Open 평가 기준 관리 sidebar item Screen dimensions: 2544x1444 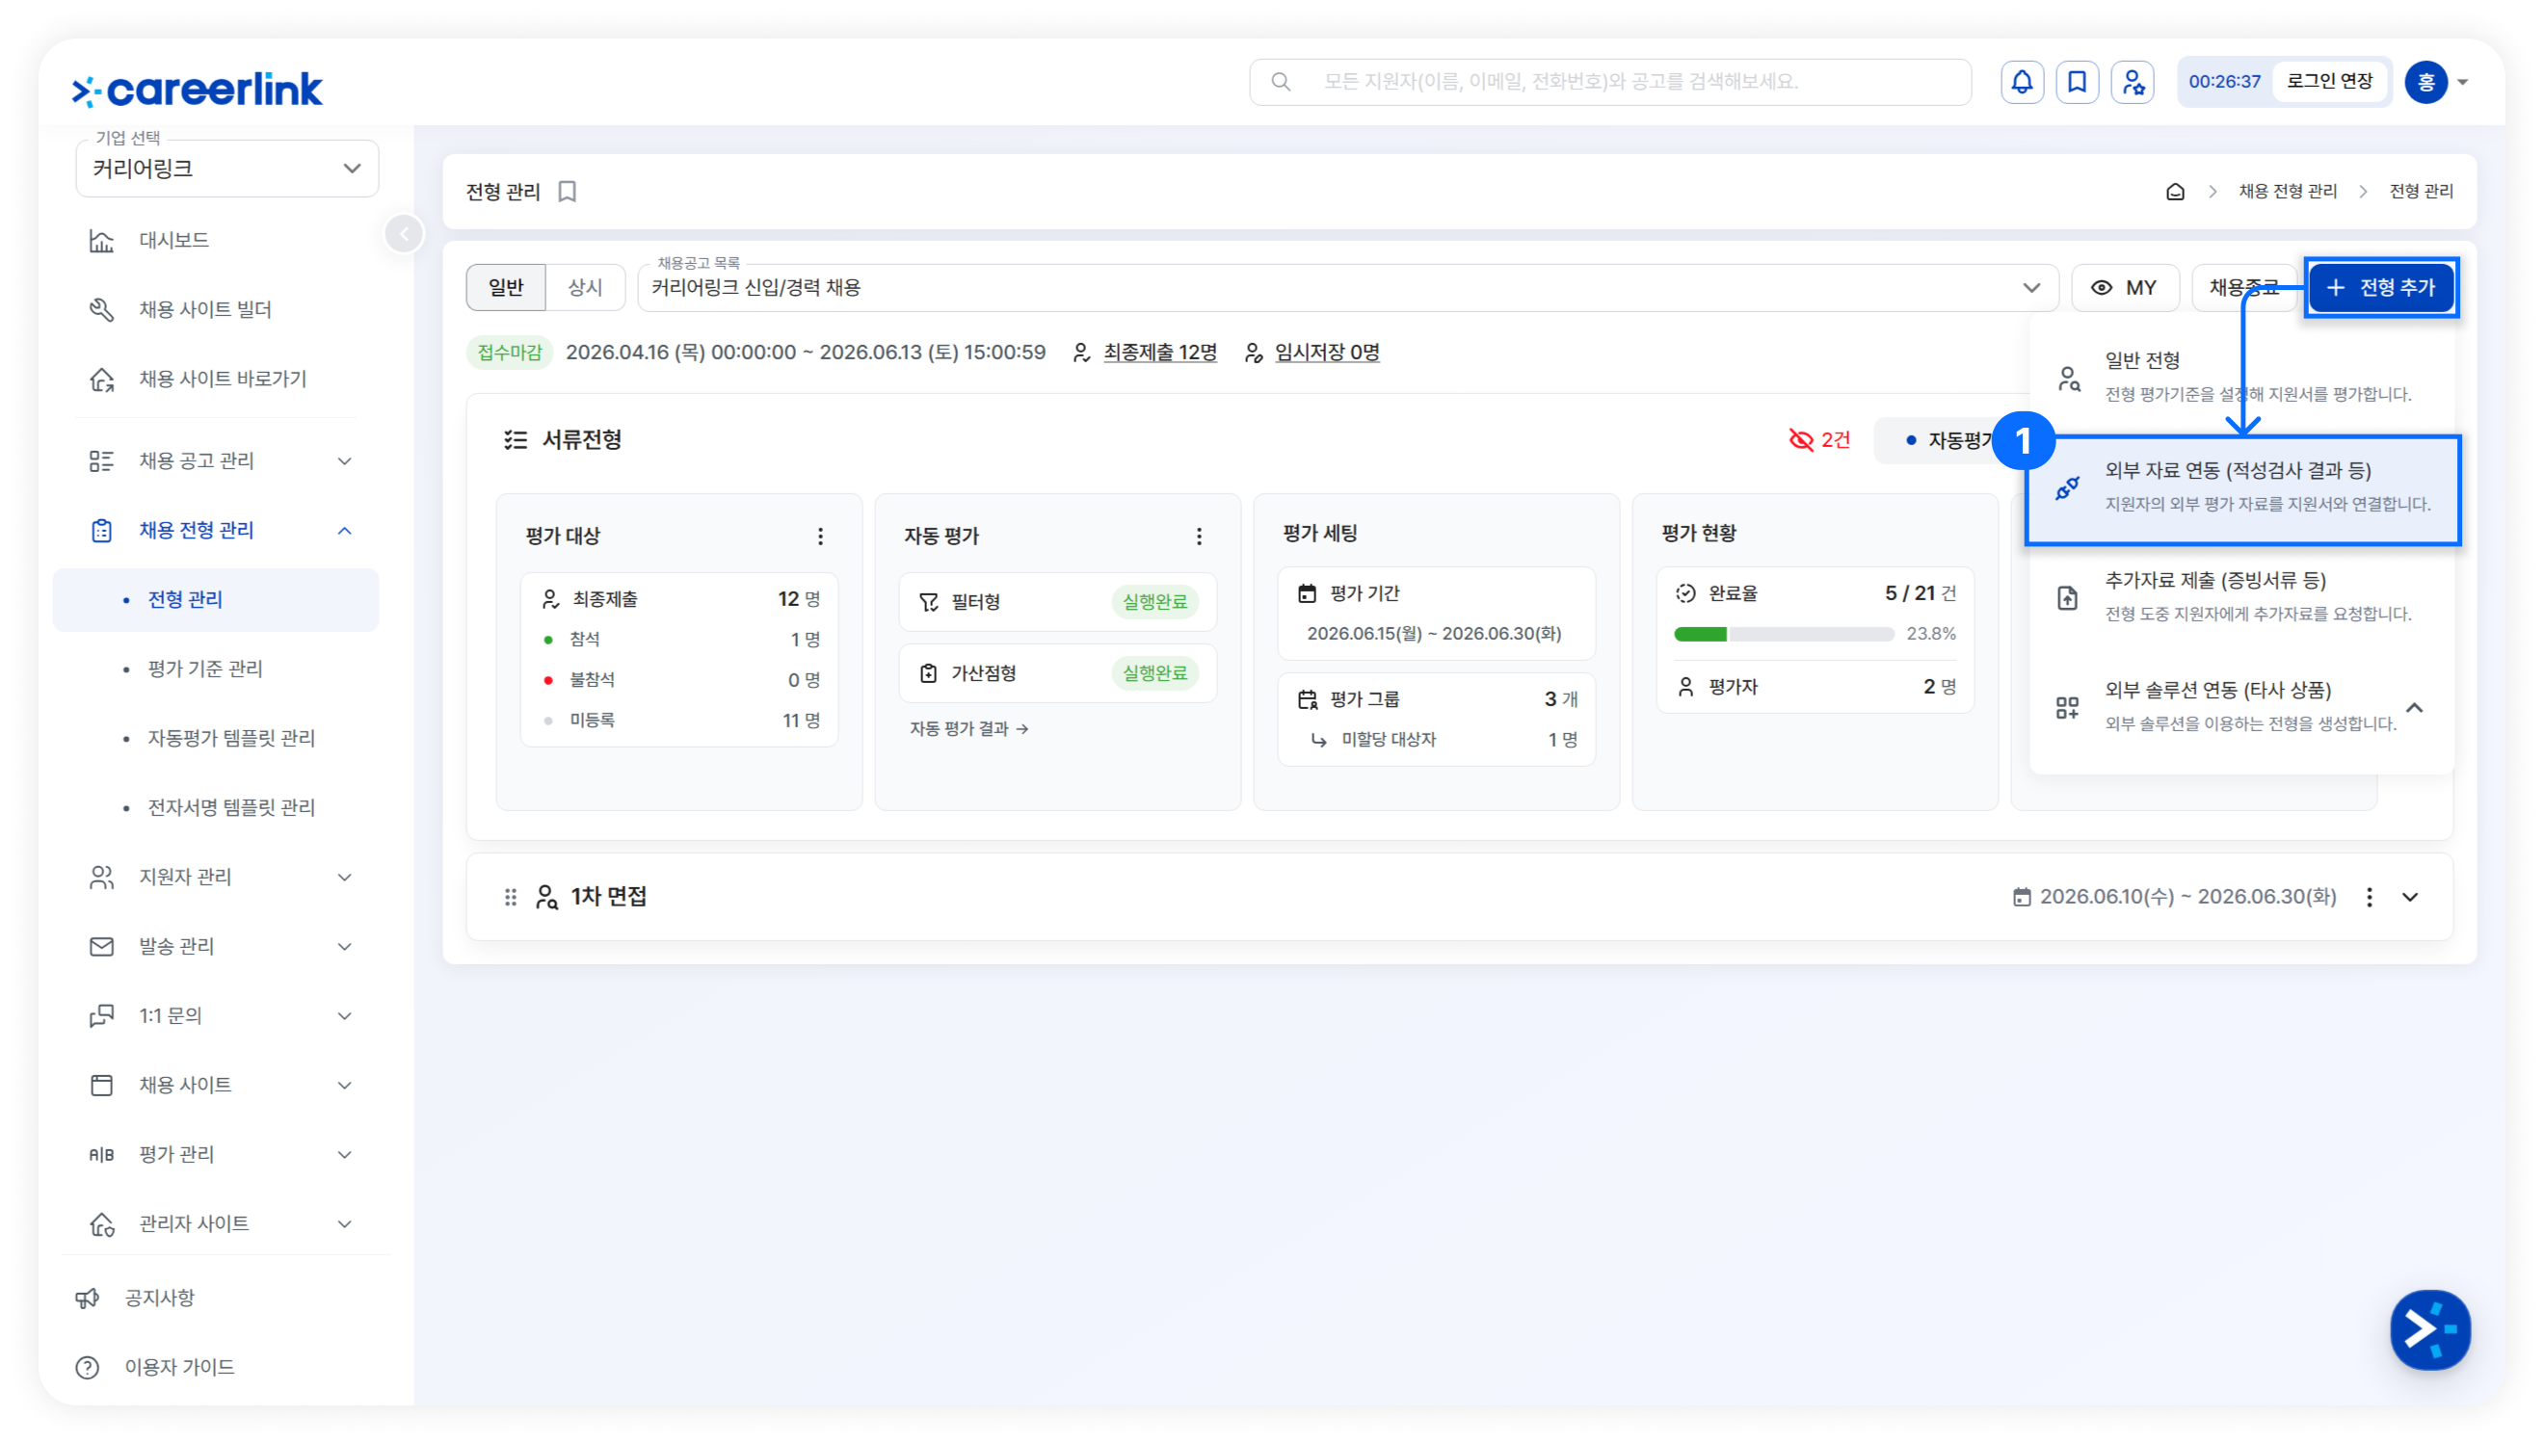204,669
